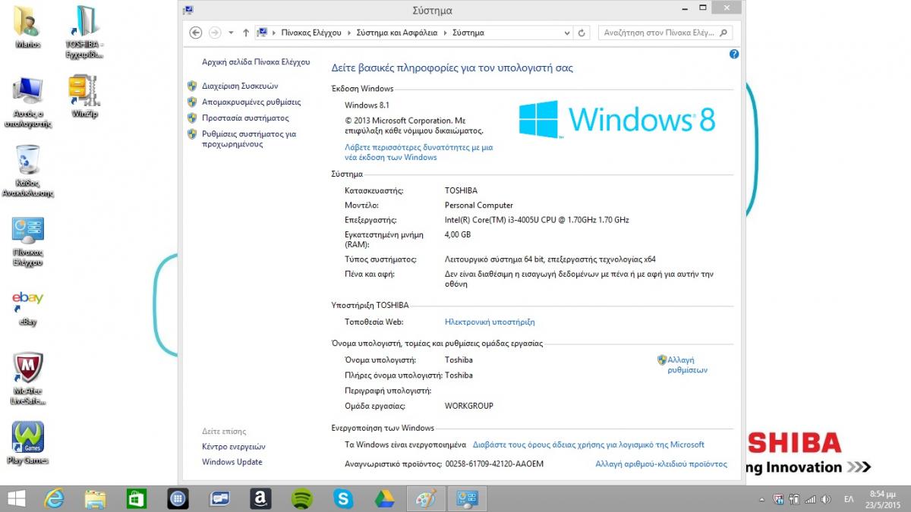Read Microsoft software license terms link
911x512 pixels.
tap(588, 444)
